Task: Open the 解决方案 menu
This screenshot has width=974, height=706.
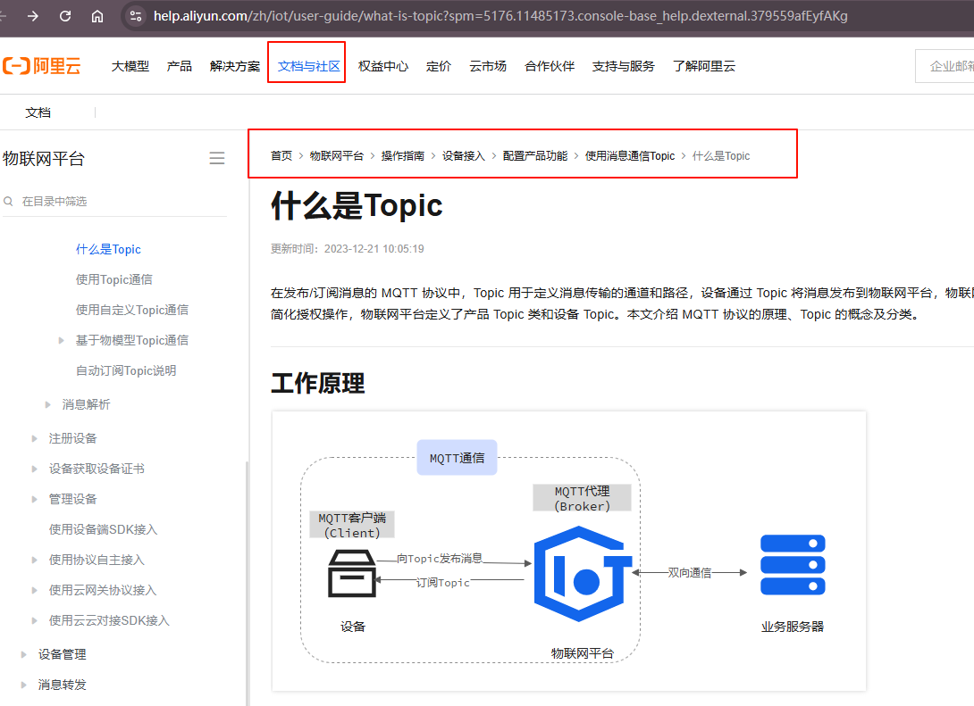Action: [235, 66]
